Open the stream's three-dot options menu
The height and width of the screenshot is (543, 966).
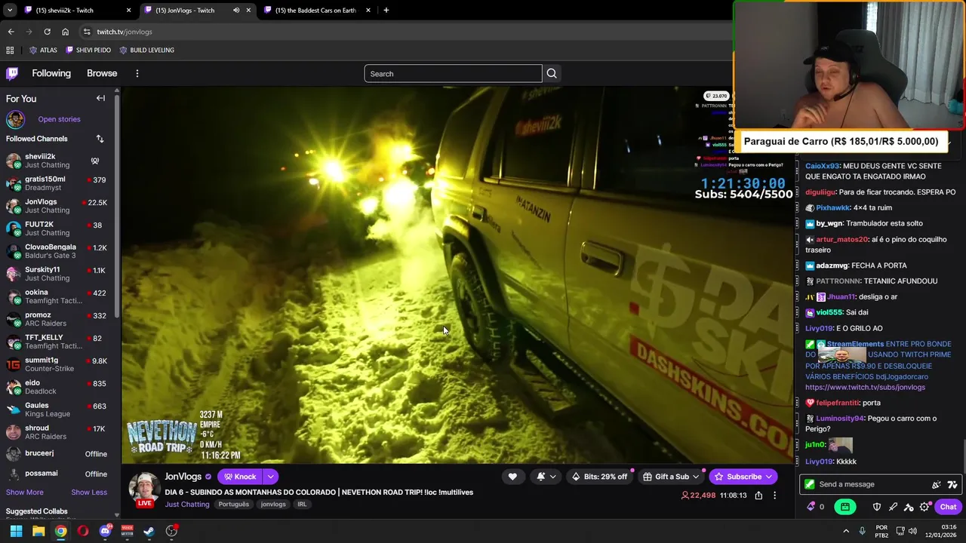point(774,495)
